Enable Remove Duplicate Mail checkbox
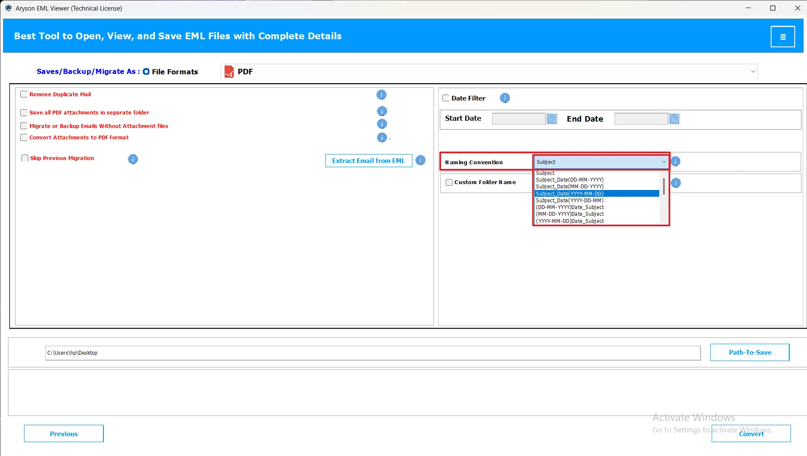Viewport: 807px width, 456px height. pos(24,95)
